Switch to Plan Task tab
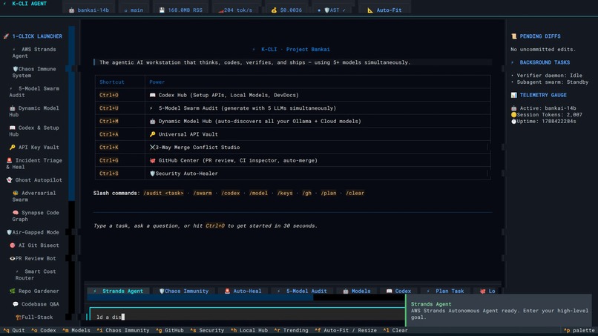The image size is (598, 336). (445, 291)
